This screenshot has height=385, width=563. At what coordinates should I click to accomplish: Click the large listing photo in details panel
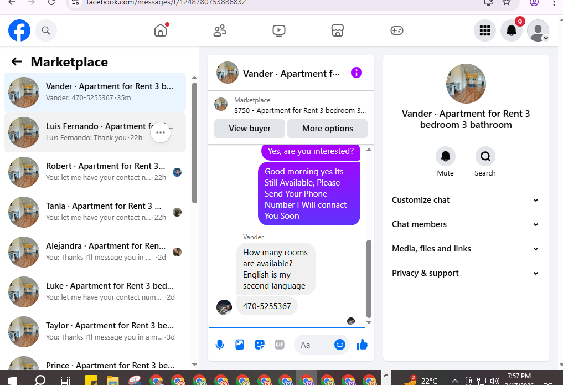(466, 84)
